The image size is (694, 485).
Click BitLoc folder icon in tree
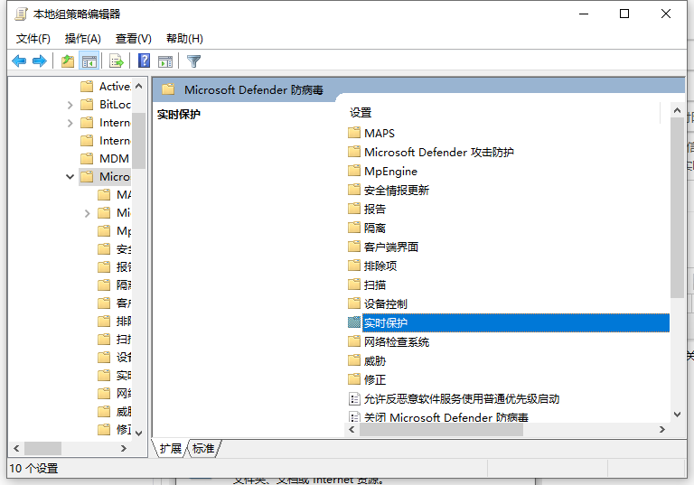[x=87, y=105]
